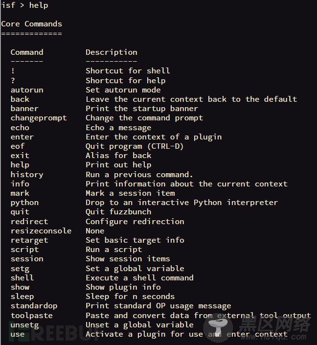
Task: Click the '!' shell shortcut entry
Action: (13, 71)
